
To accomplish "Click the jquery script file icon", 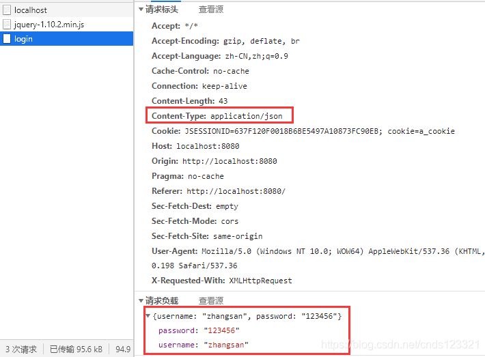I will pos(7,25).
